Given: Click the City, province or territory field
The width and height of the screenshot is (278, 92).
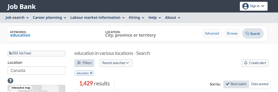Looking at the screenshot, I should point(130,35).
